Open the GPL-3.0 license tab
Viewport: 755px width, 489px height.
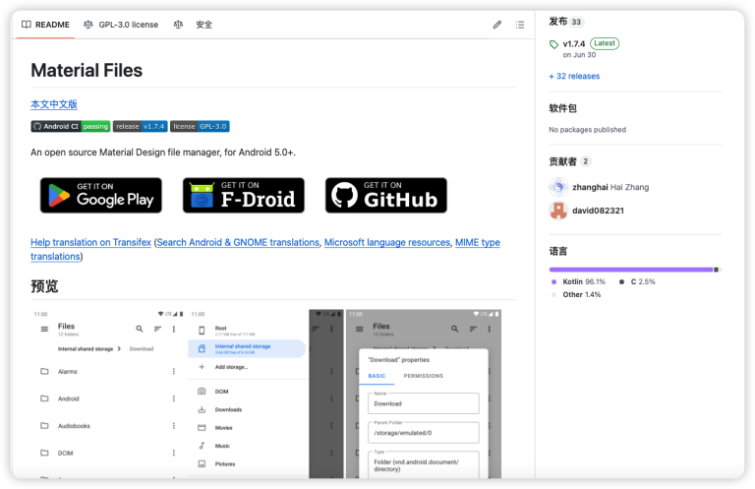click(x=121, y=25)
